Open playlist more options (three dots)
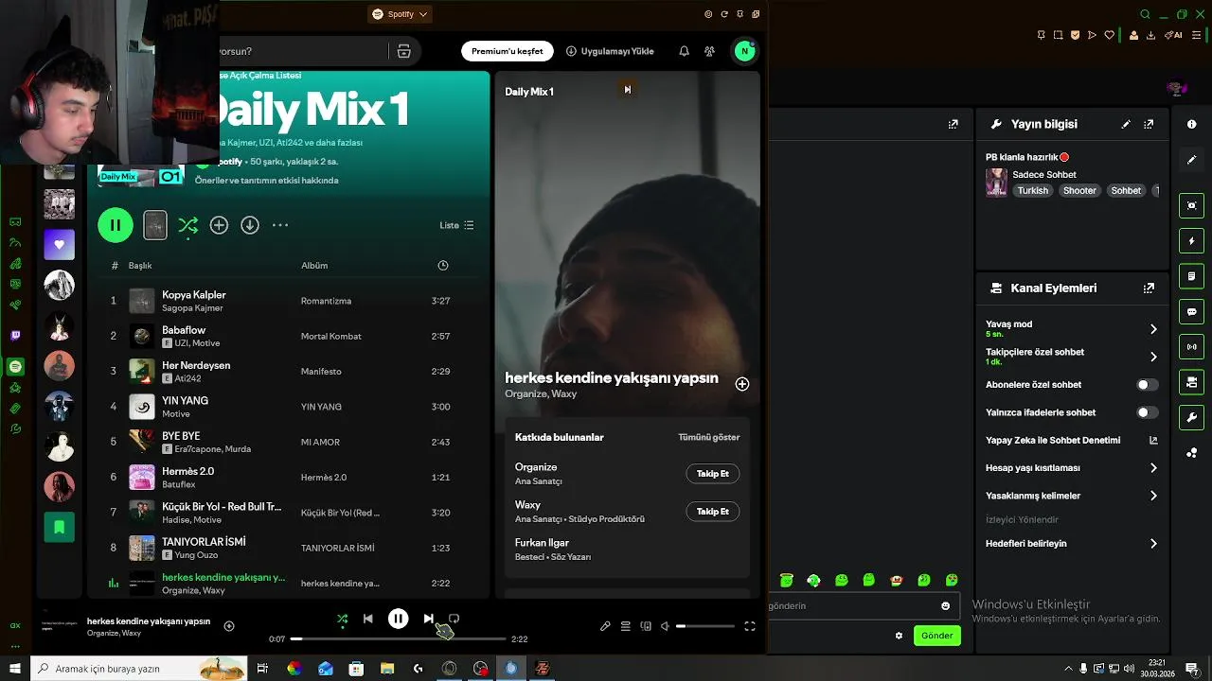This screenshot has height=681, width=1212. point(280,225)
